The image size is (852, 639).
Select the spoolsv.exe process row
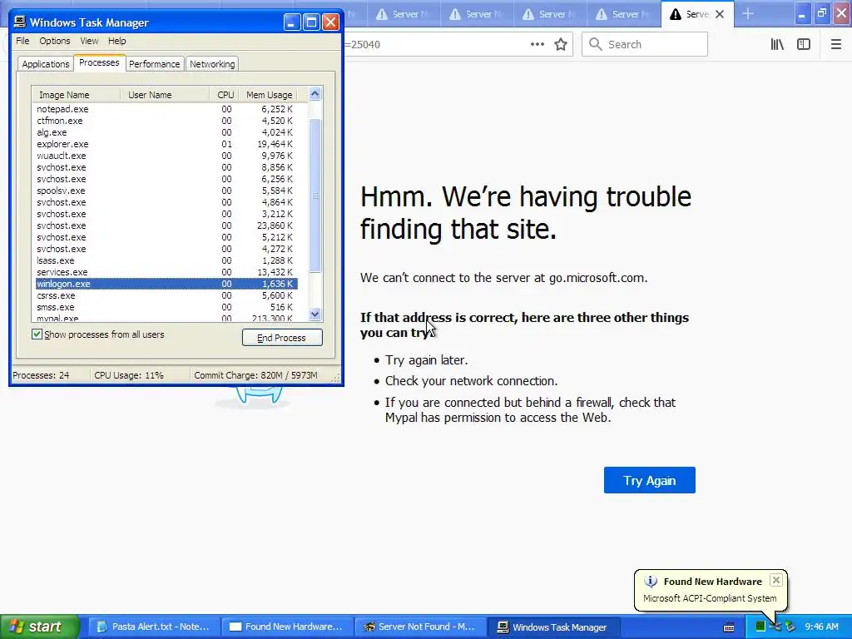[x=166, y=191]
